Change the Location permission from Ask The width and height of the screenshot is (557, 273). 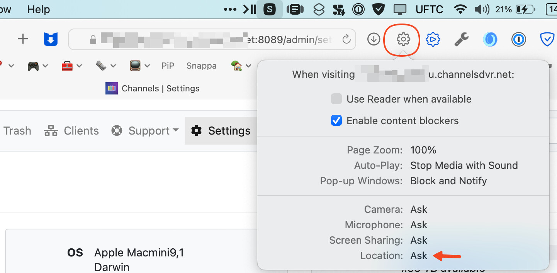coord(419,256)
